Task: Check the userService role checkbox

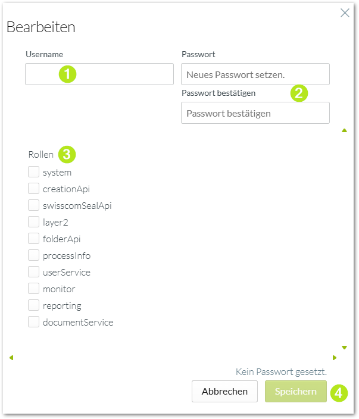Action: coord(34,272)
